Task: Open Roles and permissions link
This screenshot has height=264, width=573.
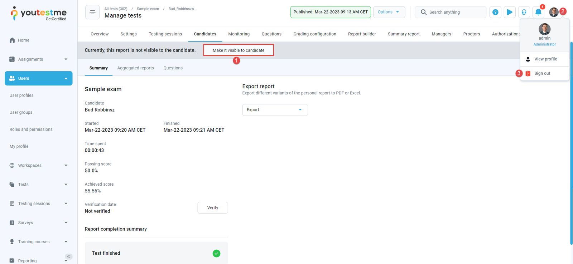Action: point(31,129)
